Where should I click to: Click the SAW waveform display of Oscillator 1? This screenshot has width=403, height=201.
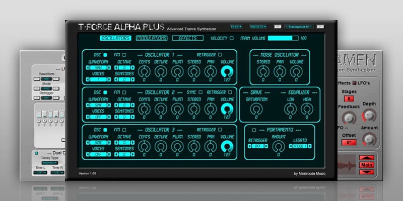(98, 68)
